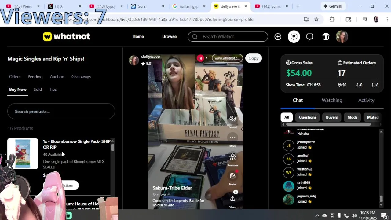This screenshot has width=391, height=220.
Task: Click the Whatnot logo
Action: (67, 37)
